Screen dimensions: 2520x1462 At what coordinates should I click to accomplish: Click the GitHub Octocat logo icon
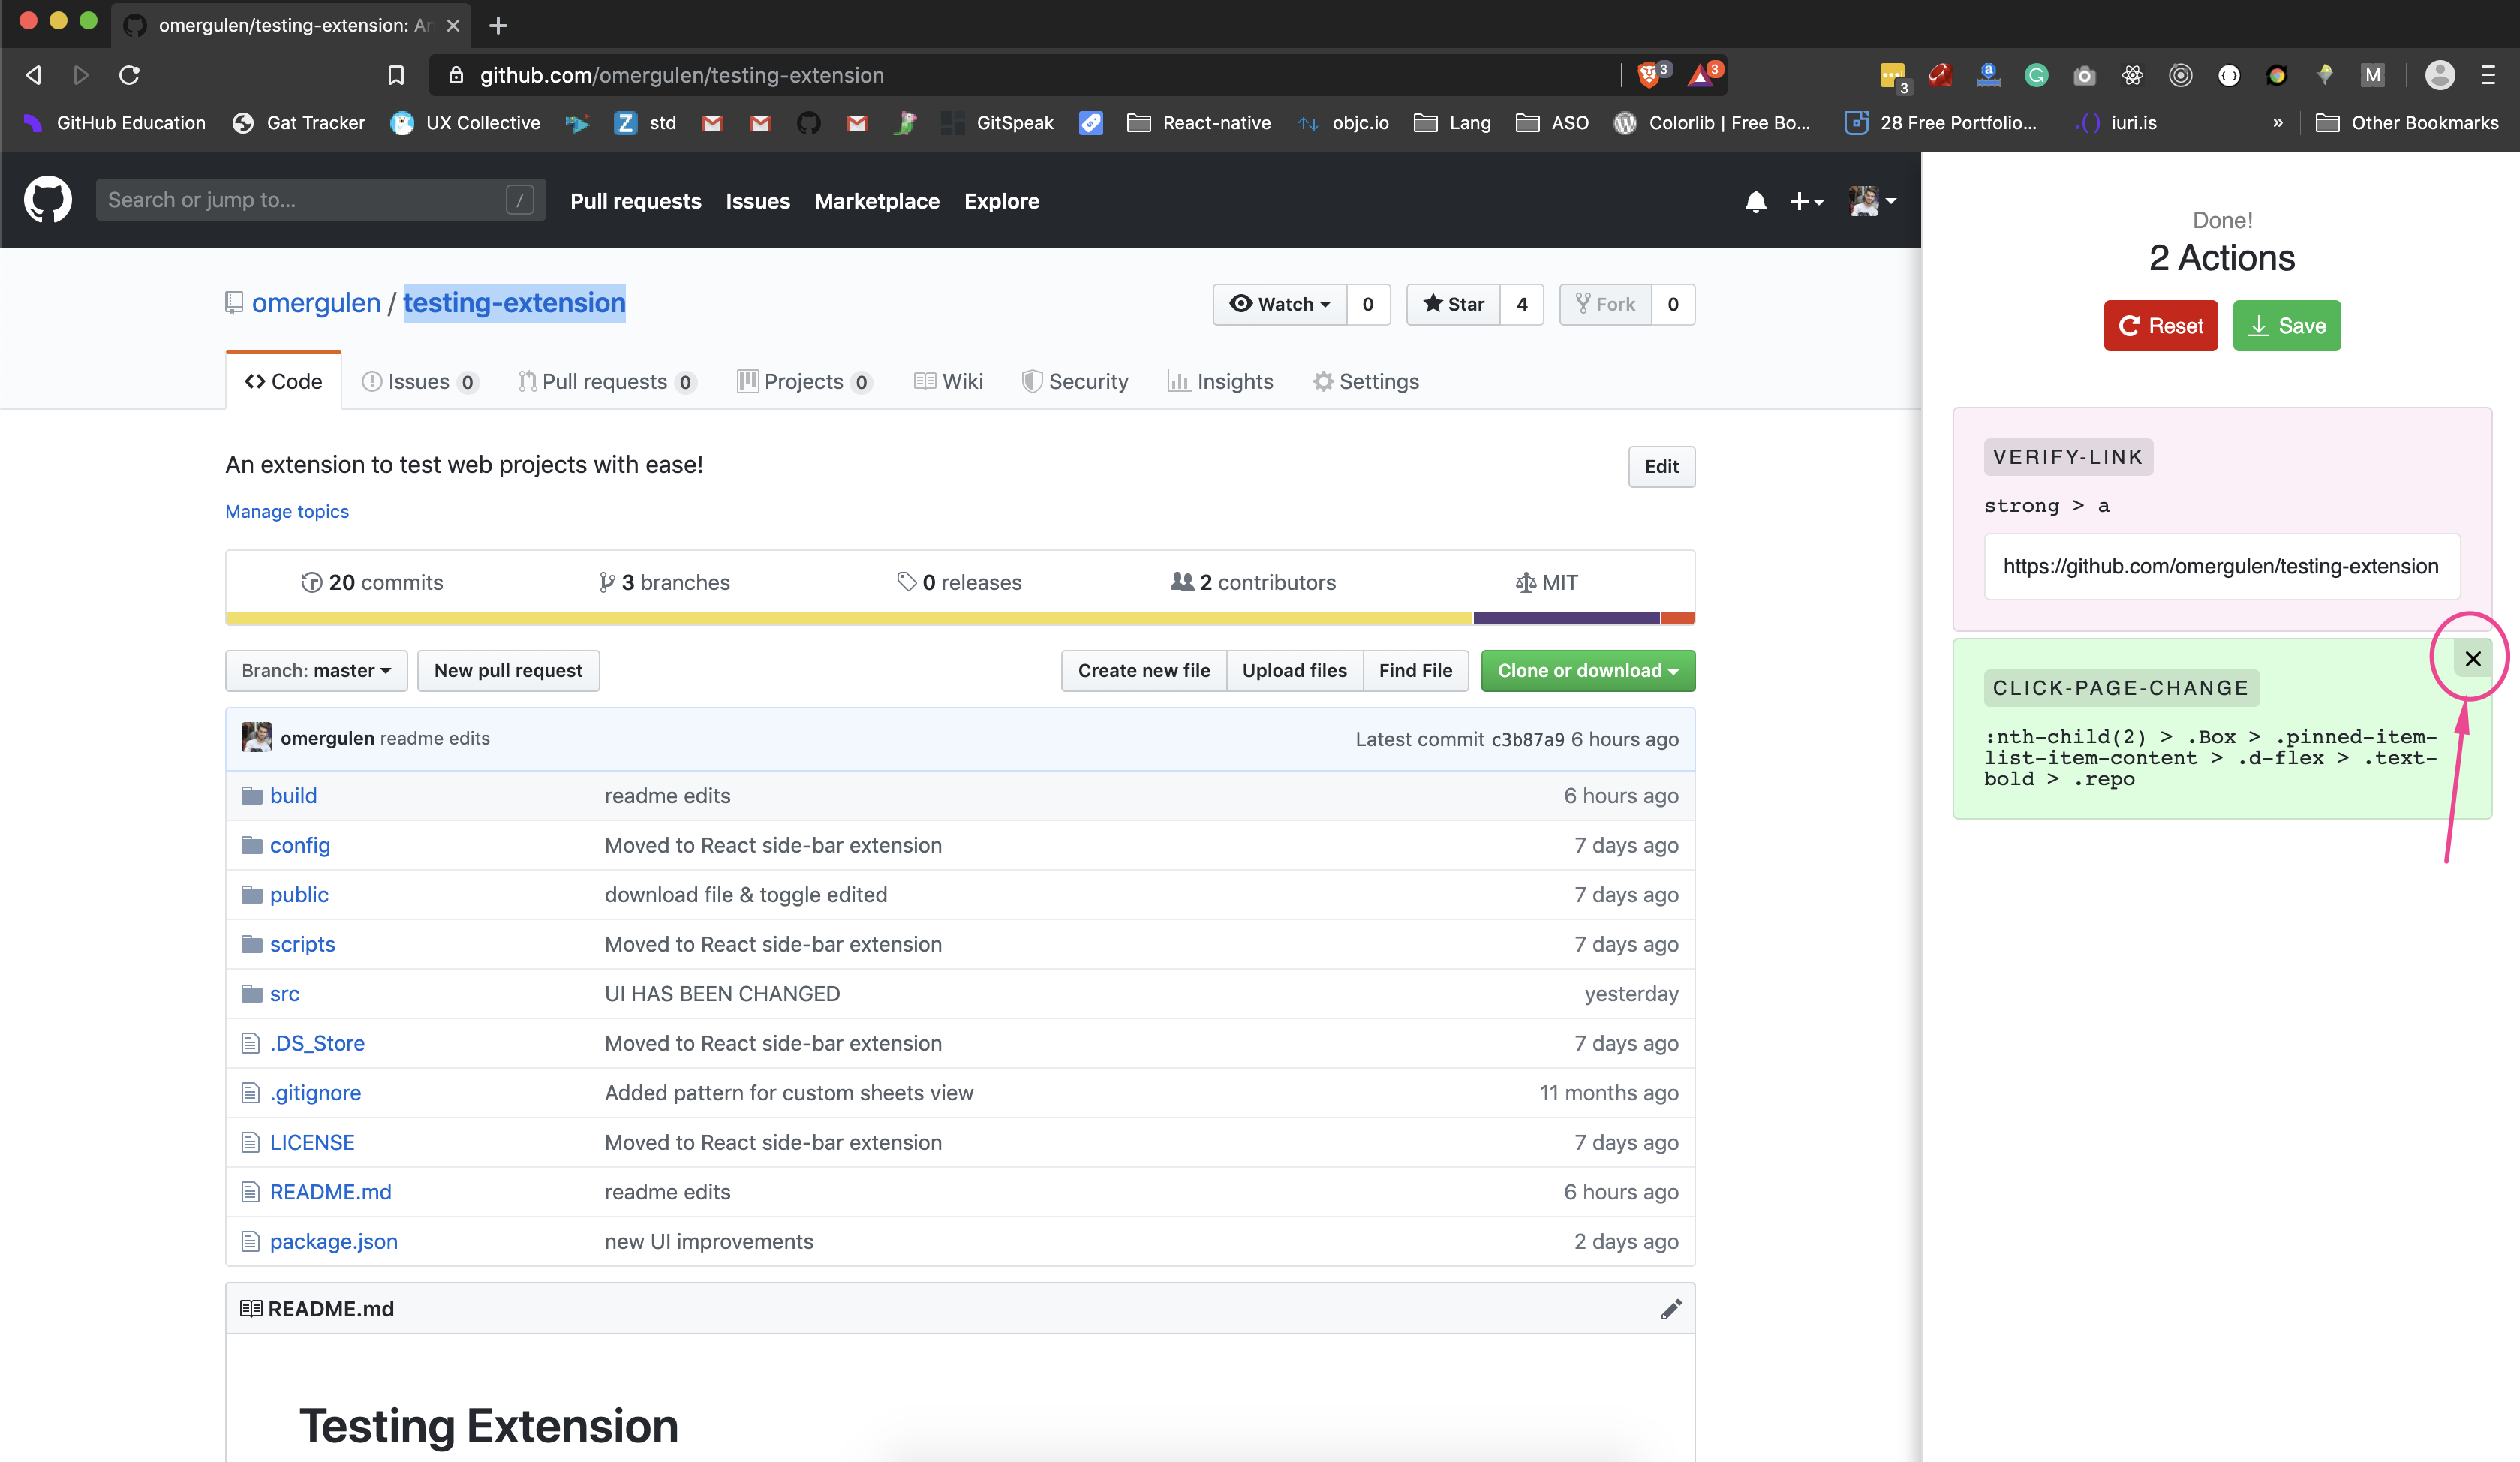pyautogui.click(x=47, y=200)
